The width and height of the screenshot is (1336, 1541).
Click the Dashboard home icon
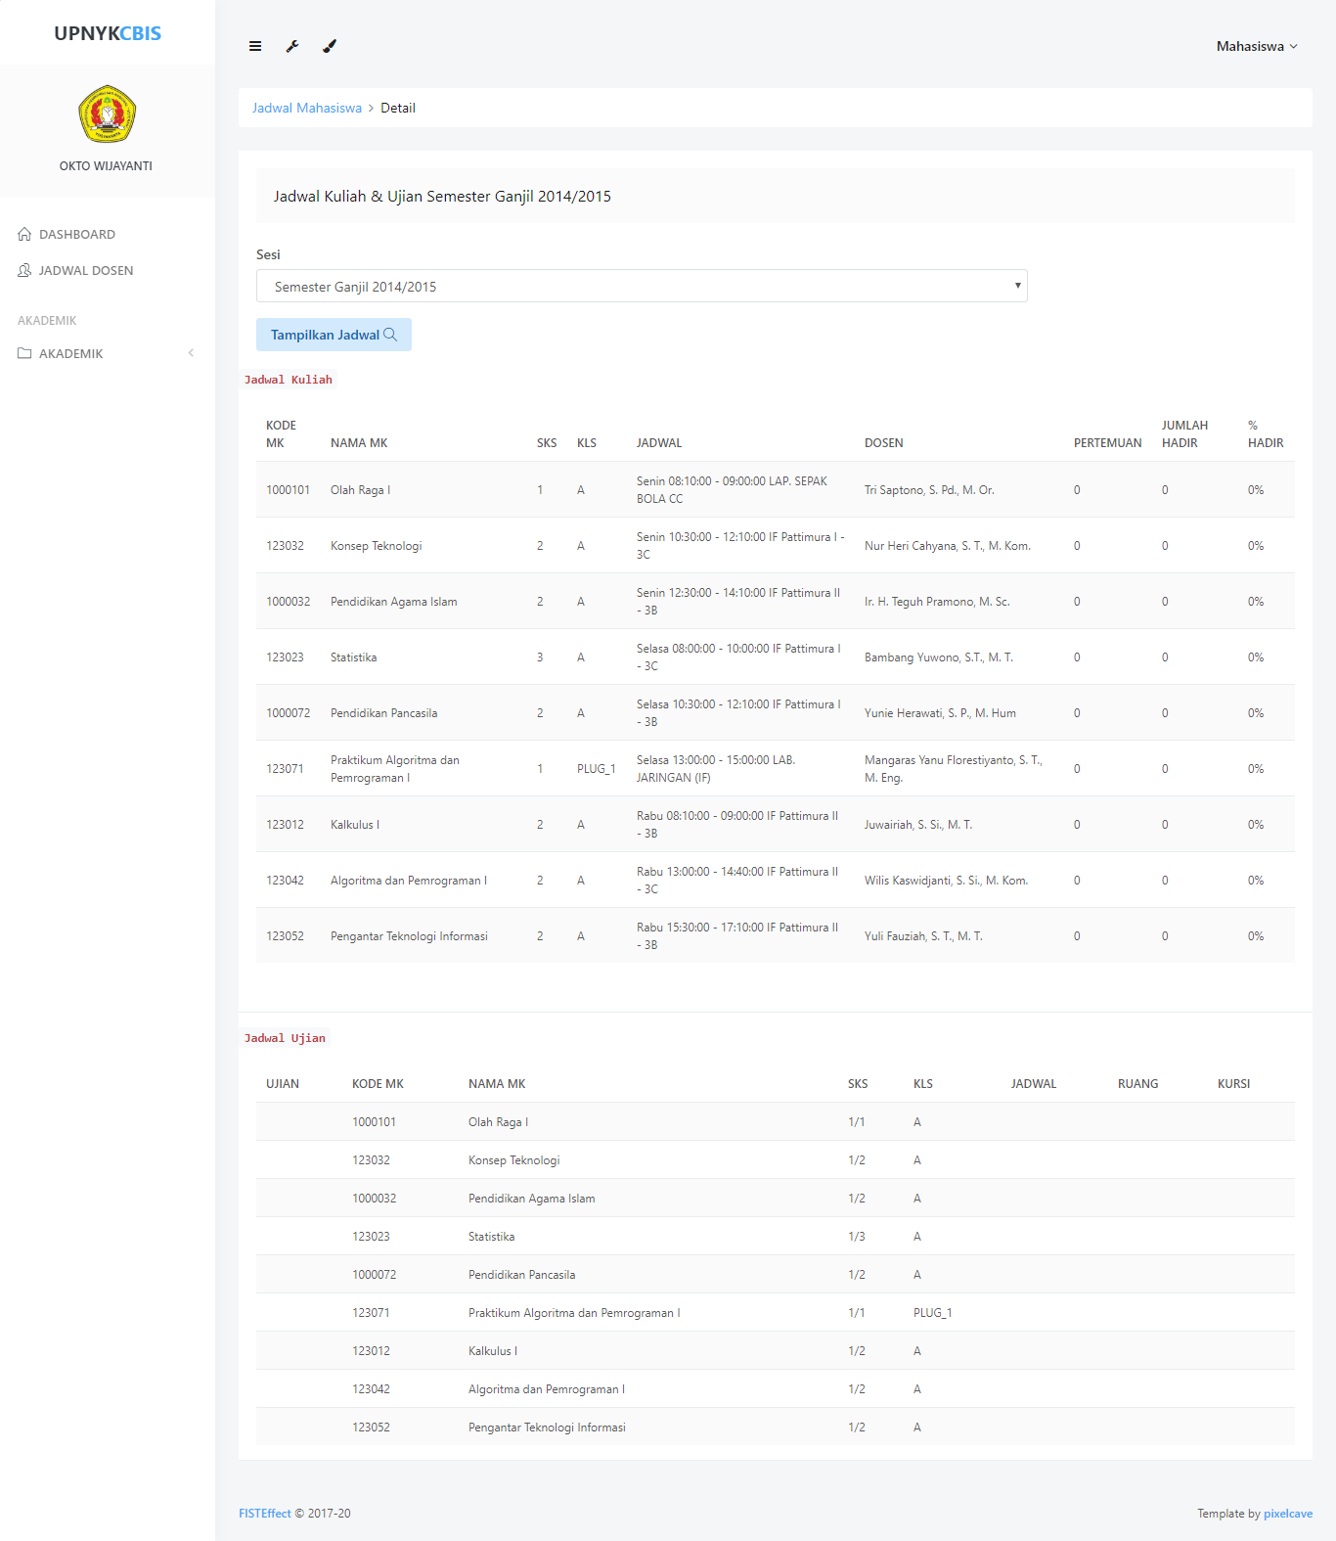24,235
